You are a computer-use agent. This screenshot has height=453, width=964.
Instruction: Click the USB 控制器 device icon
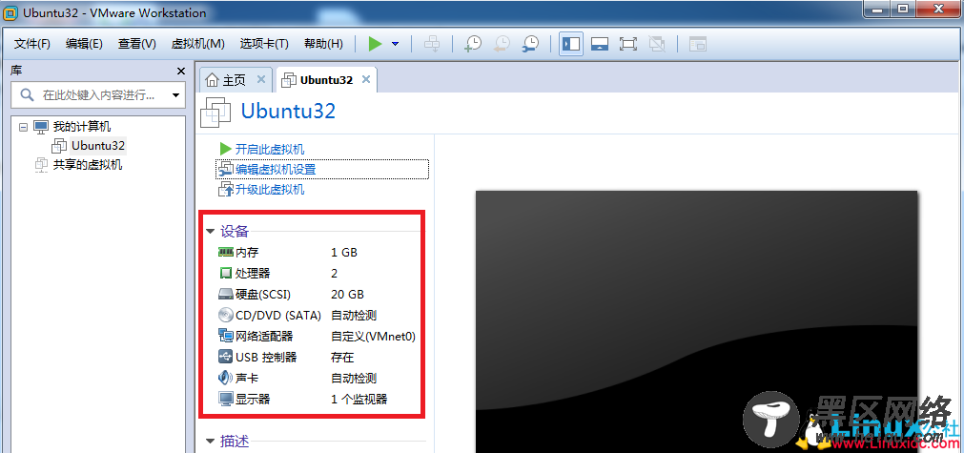(226, 357)
